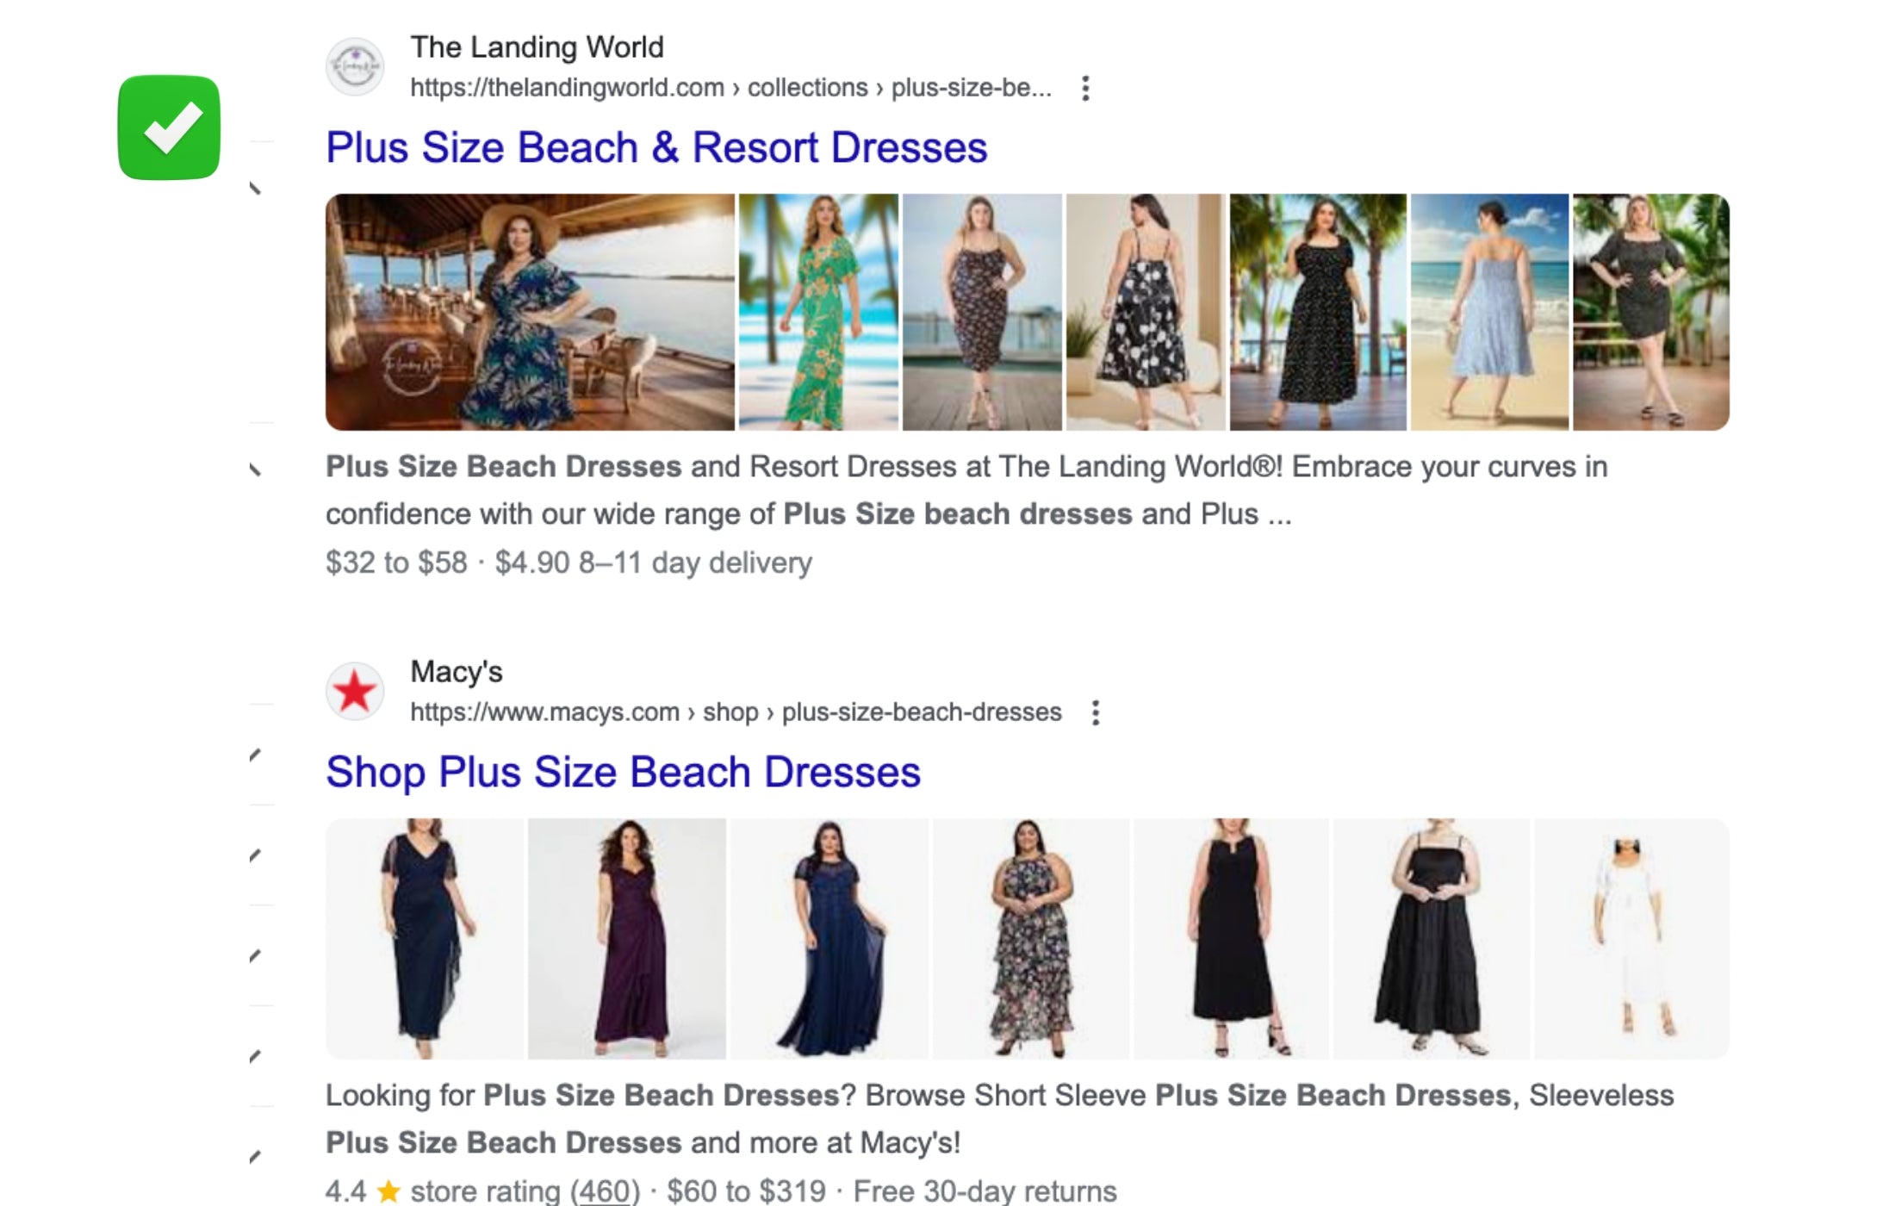Viewport: 1895px width, 1206px height.
Task: Click the green checkmark box
Action: point(169,127)
